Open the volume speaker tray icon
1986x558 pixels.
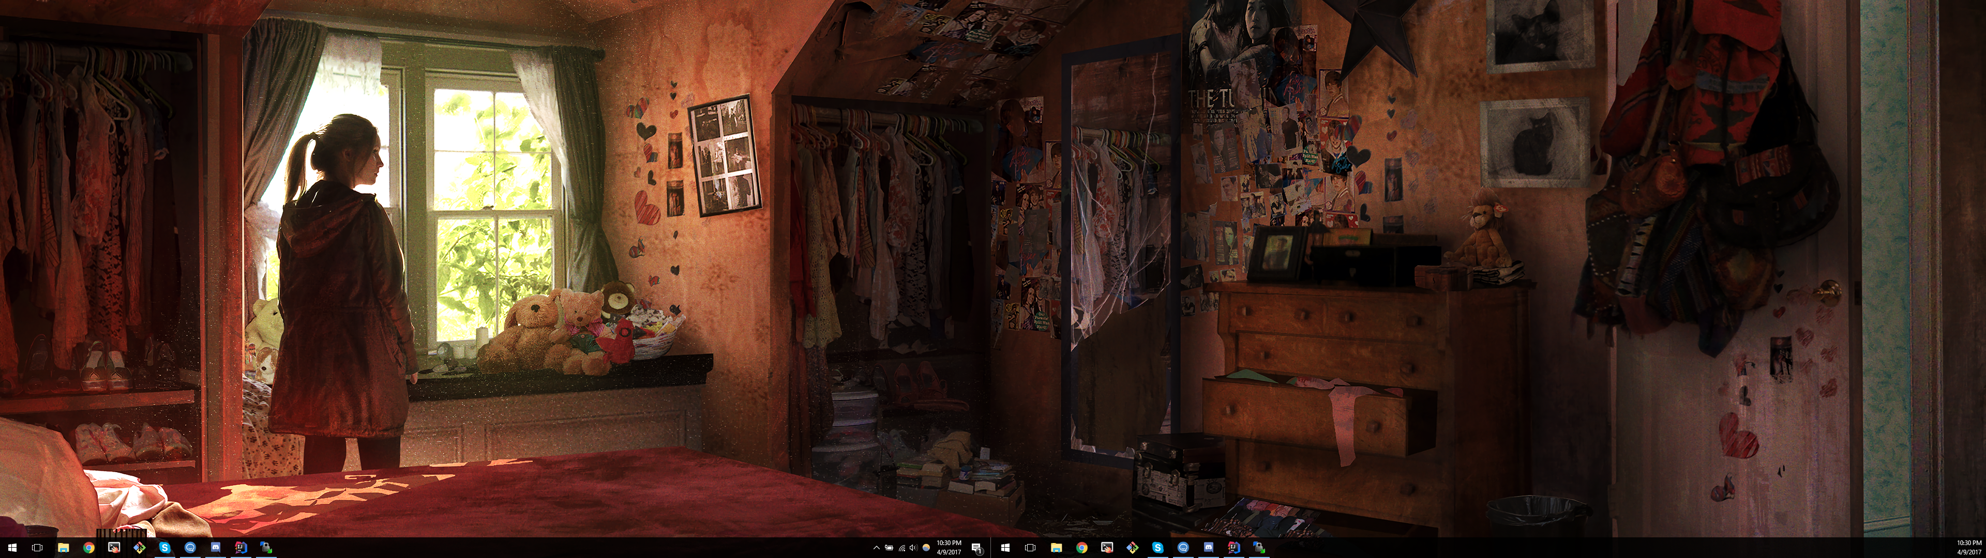(x=913, y=548)
